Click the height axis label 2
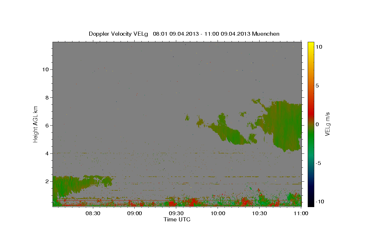Image resolution: width=373 pixels, height=248 pixels. coord(47,181)
